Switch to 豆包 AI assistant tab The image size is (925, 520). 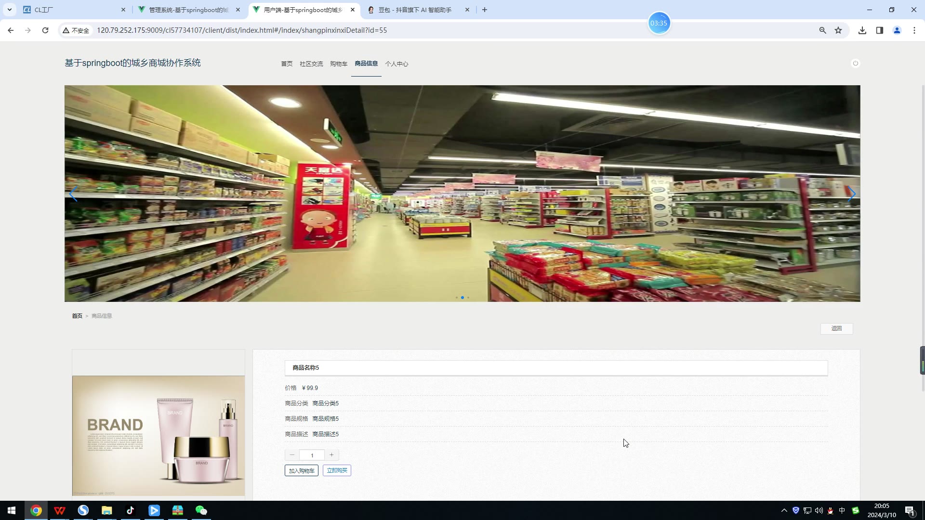tap(414, 10)
